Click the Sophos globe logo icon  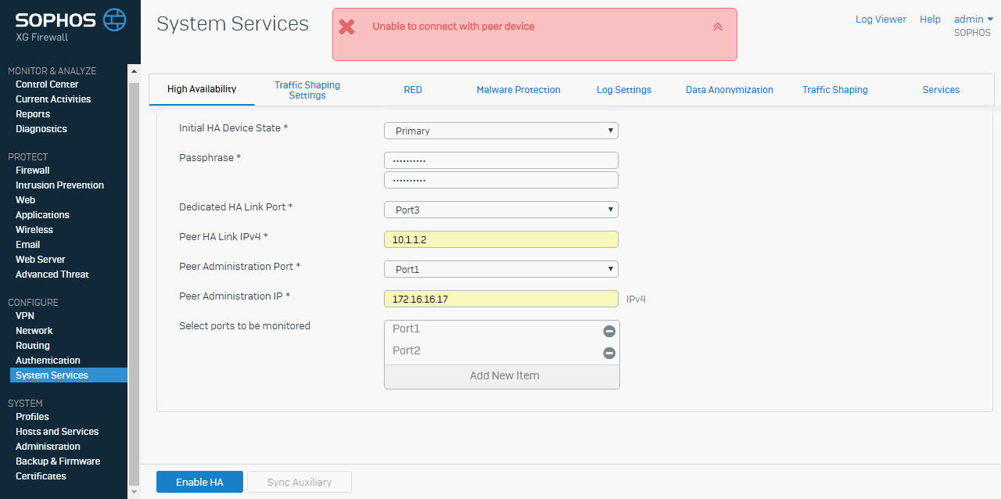tap(114, 20)
